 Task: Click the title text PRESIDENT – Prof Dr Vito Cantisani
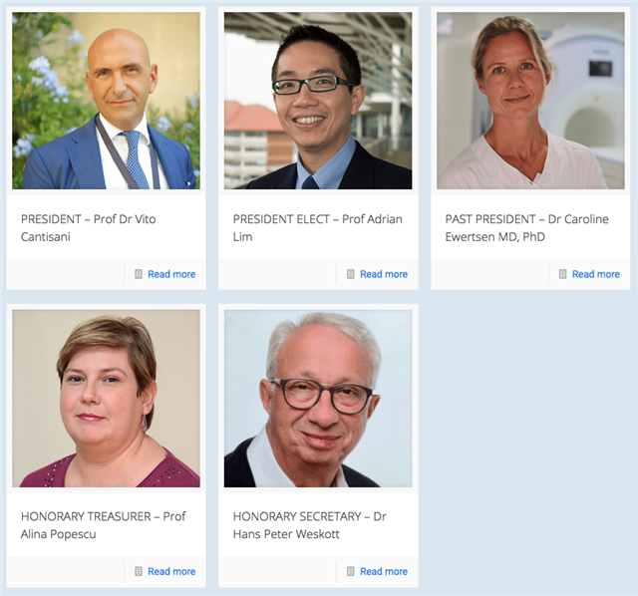coord(89,228)
